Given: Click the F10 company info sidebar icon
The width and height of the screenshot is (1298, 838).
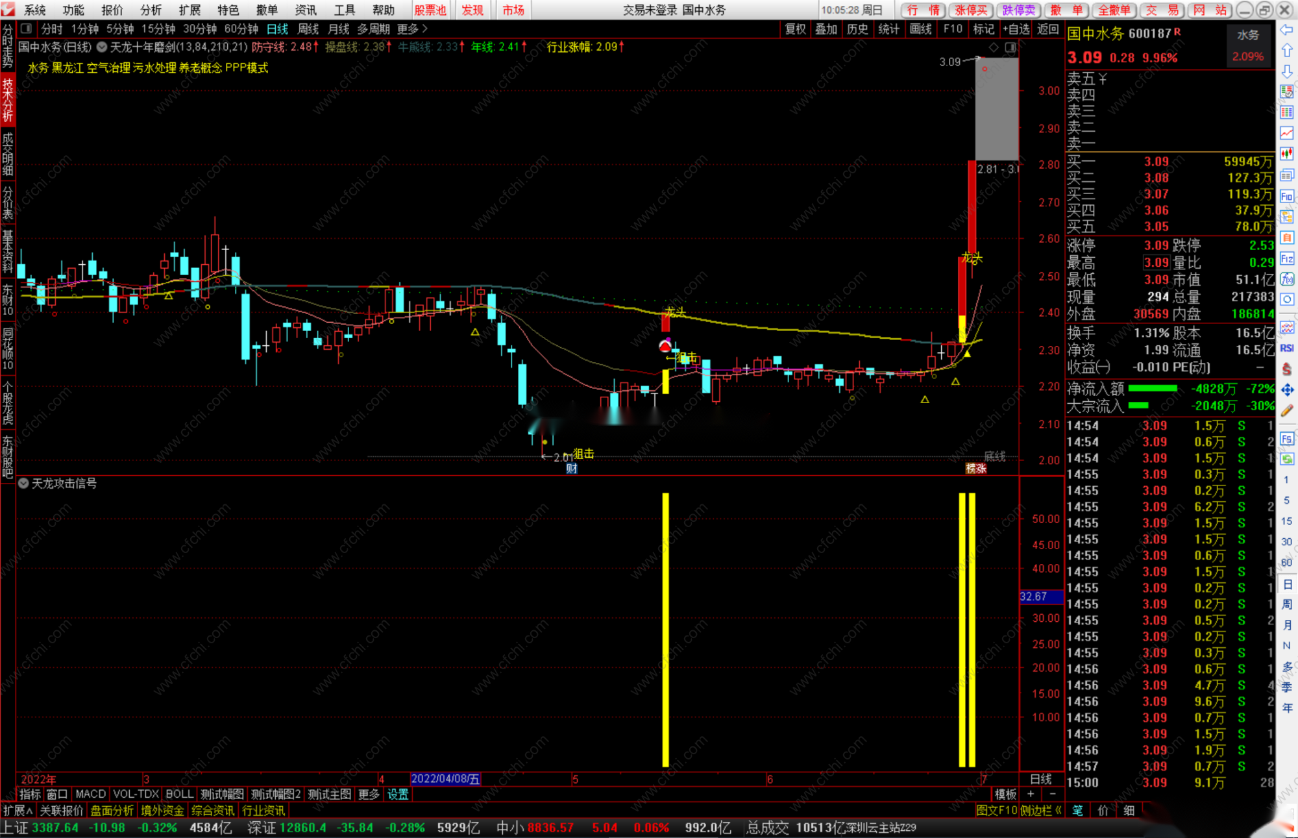Looking at the screenshot, I should click(x=1287, y=196).
